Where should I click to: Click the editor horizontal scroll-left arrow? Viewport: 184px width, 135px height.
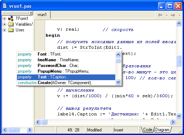(x=38, y=122)
